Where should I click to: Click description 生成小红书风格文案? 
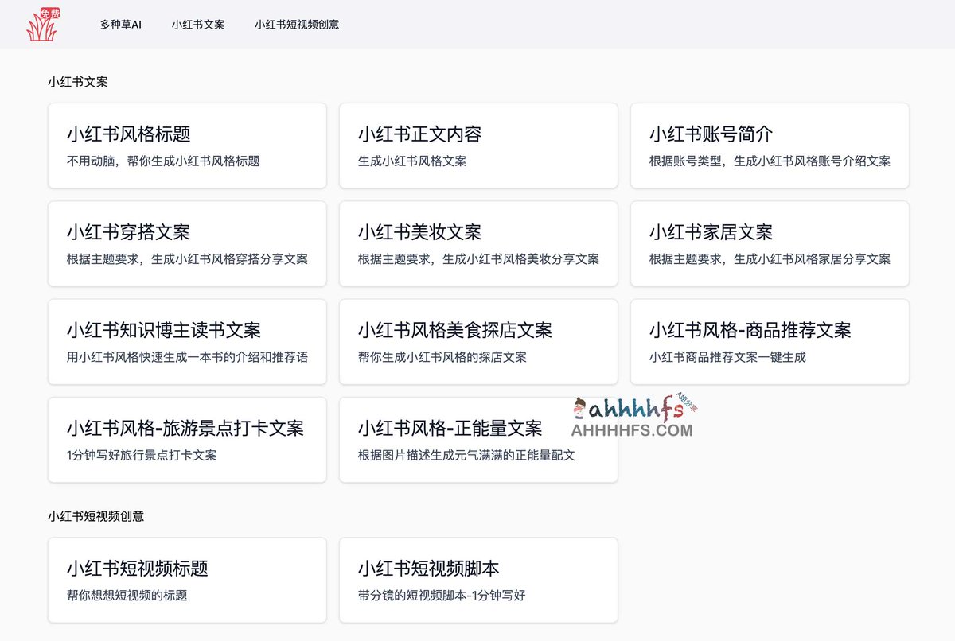click(x=412, y=161)
